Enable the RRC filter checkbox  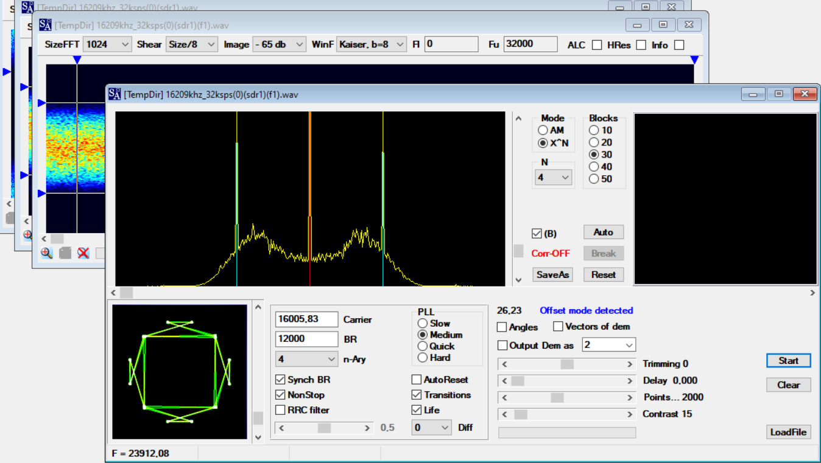pos(281,410)
